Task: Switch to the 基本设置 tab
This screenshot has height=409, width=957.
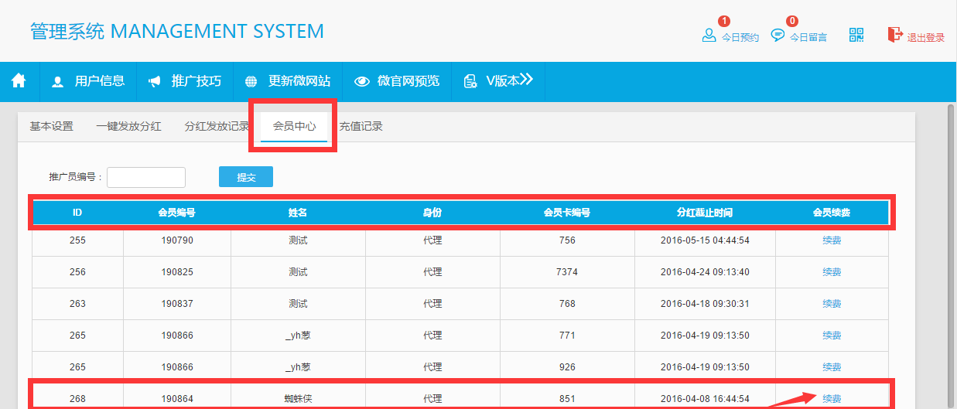Action: tap(51, 126)
